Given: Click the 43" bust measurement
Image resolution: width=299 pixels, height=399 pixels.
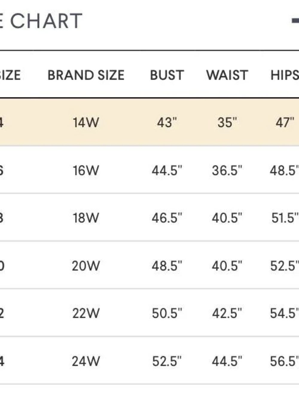Looking at the screenshot, I should 167,122.
